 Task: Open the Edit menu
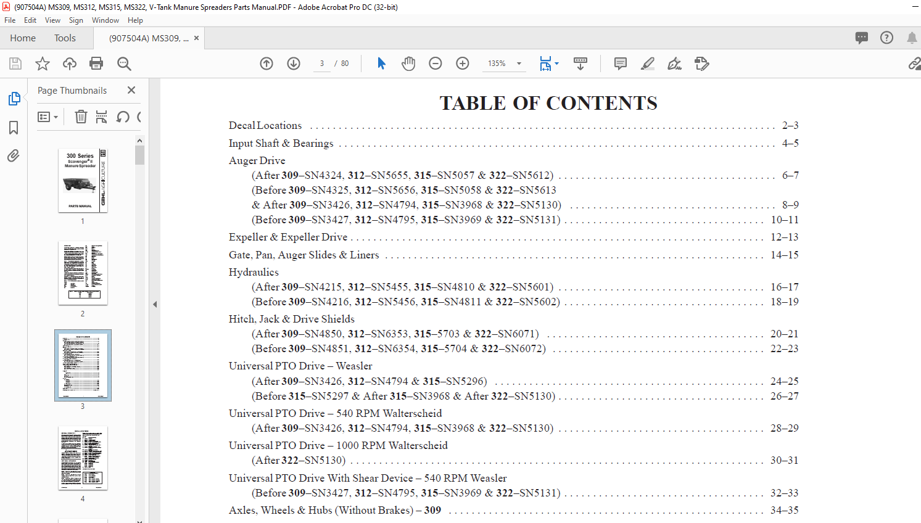point(30,20)
